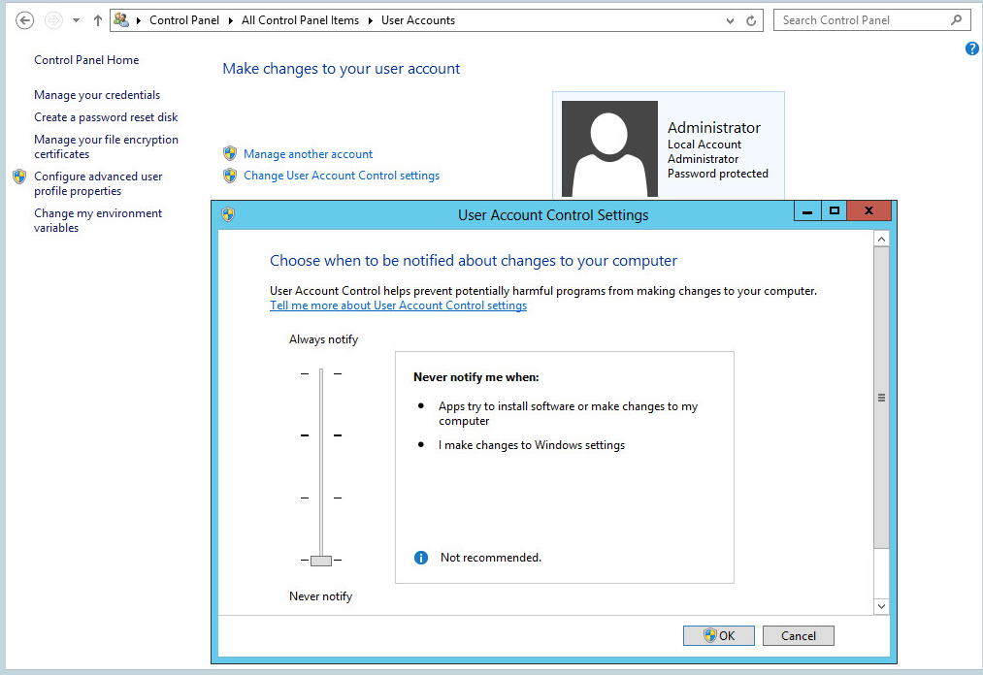Click the UAC notification slider thumb
Screen dimensions: 983x675
click(x=321, y=561)
